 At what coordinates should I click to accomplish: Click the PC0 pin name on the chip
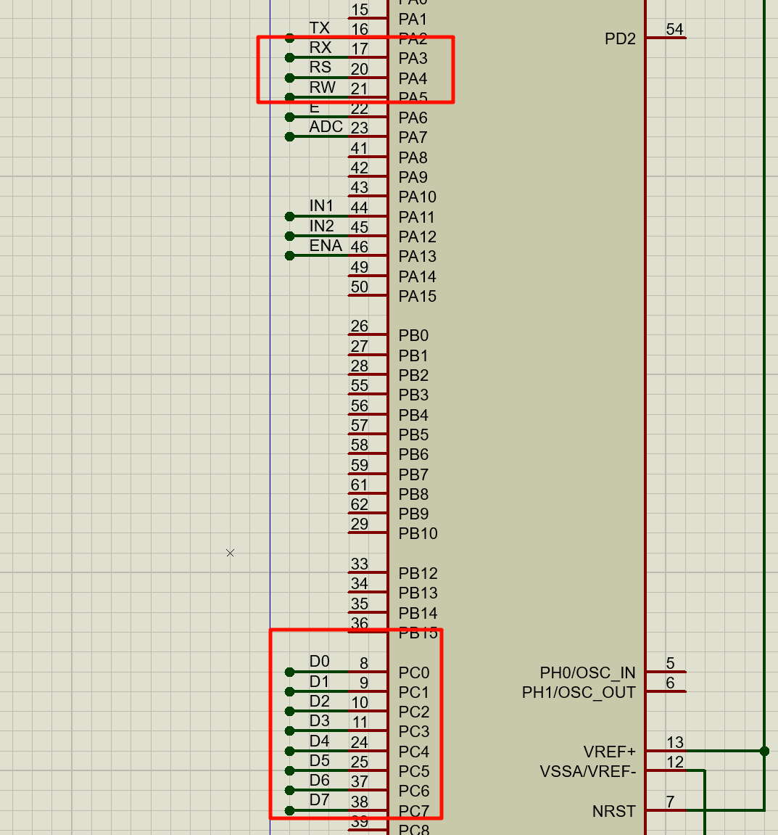pos(413,672)
